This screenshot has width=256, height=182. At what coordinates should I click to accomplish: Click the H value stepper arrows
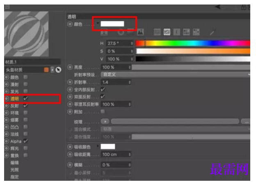point(132,43)
